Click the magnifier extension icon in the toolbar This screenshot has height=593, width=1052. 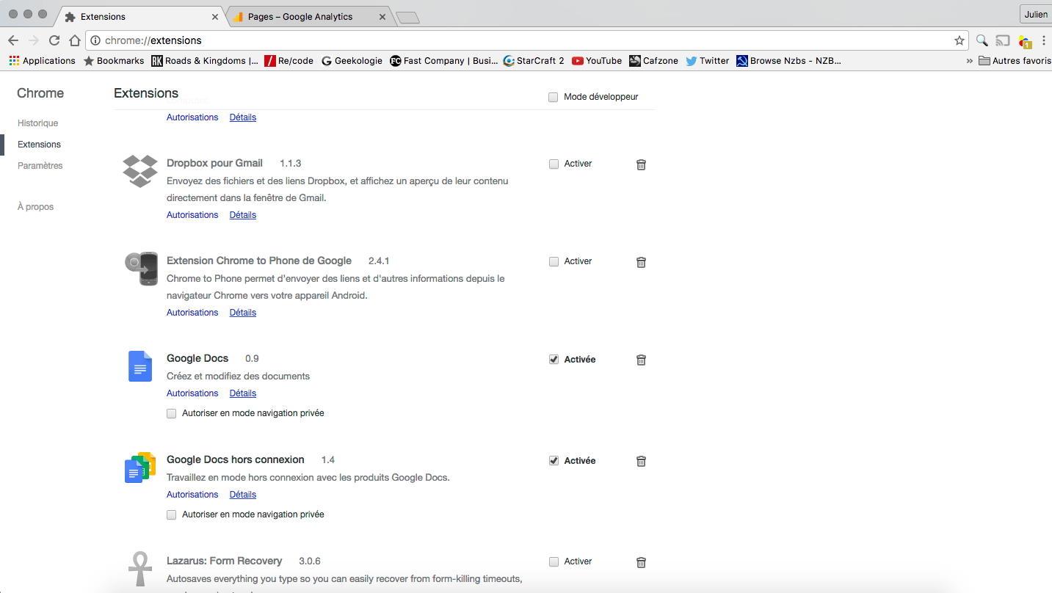[x=982, y=40]
